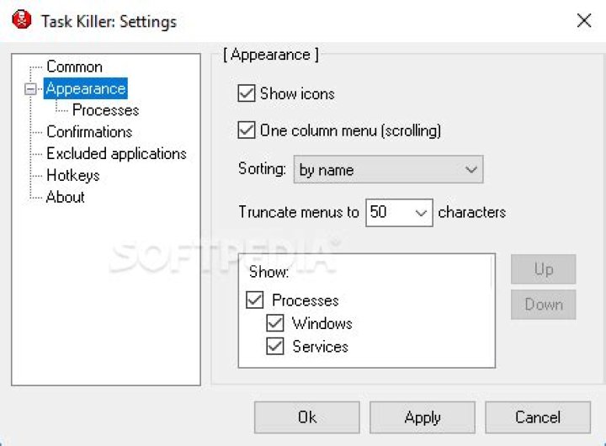Confirm settings with Ok button
The height and width of the screenshot is (446, 606).
tap(307, 417)
